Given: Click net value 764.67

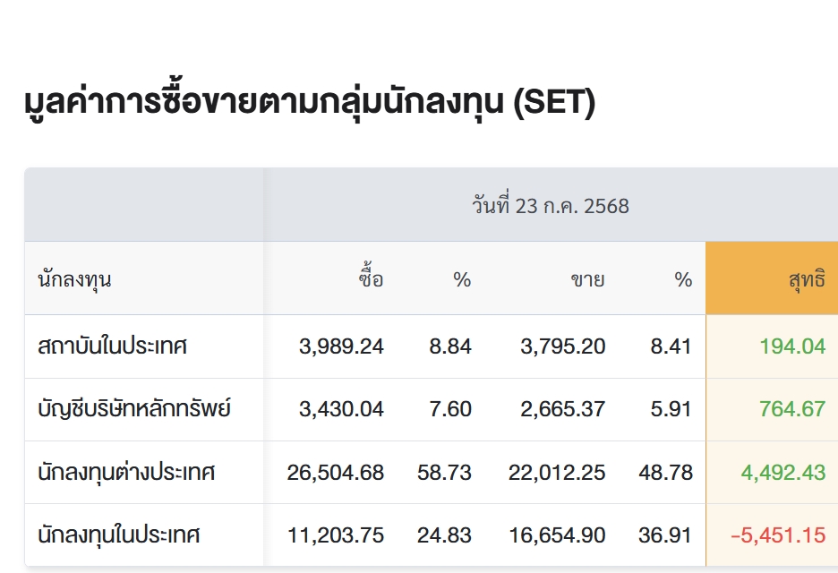Looking at the screenshot, I should (x=792, y=409).
